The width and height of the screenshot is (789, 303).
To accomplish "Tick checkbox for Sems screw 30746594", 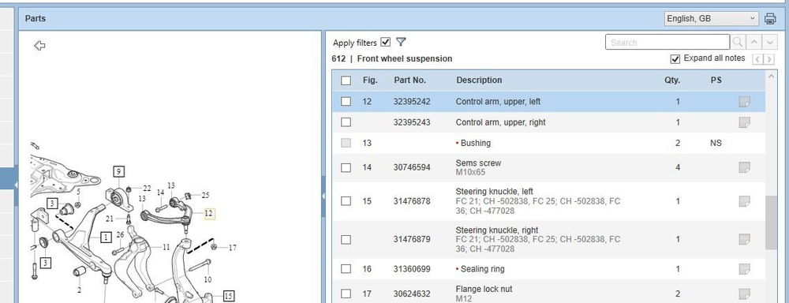I will pyautogui.click(x=346, y=167).
